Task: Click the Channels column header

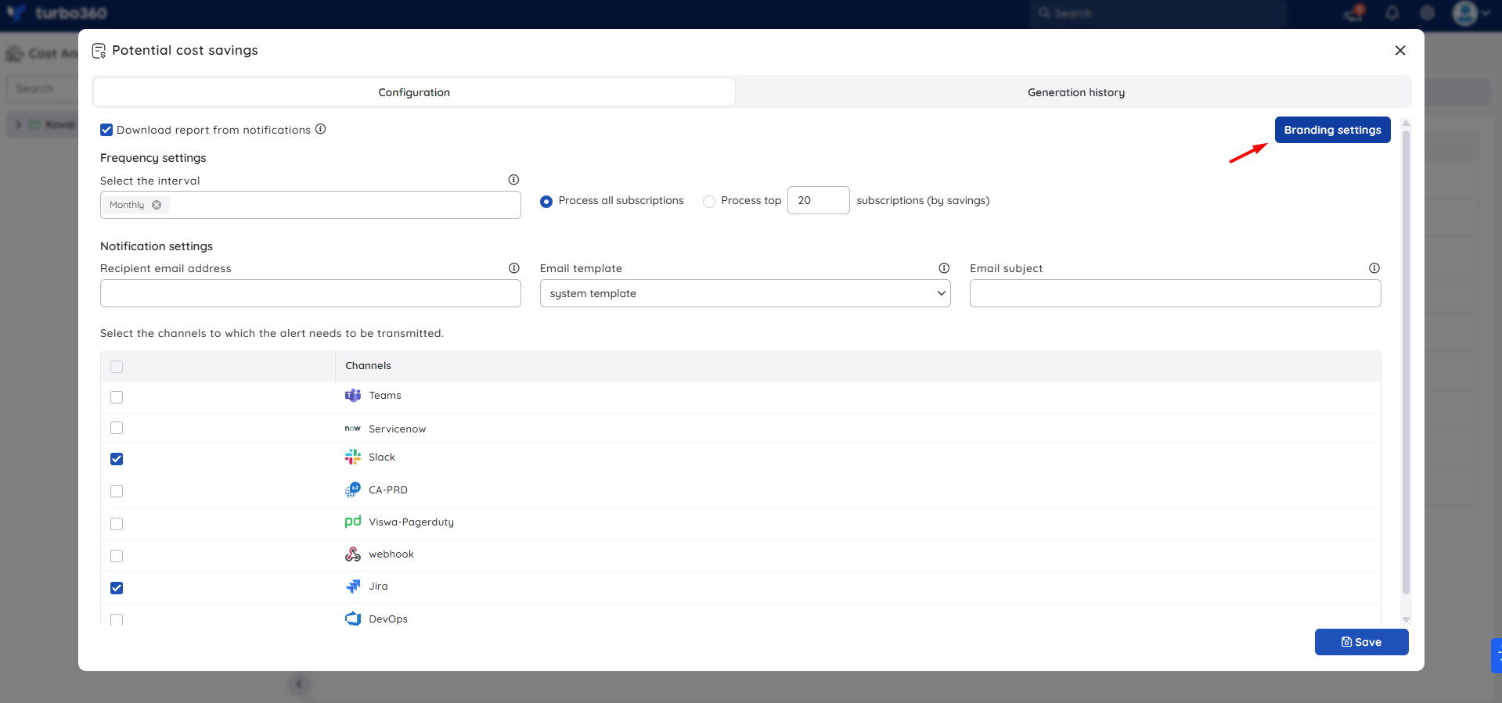Action: coord(369,366)
